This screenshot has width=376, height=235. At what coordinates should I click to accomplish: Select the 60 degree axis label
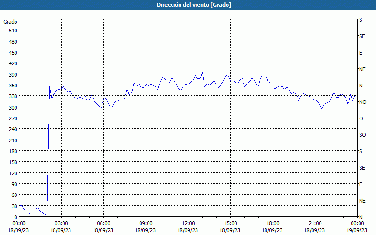(x=15, y=195)
